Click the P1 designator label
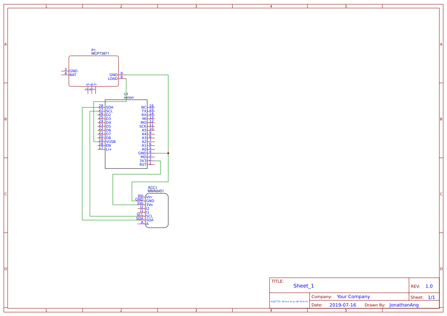 93,50
